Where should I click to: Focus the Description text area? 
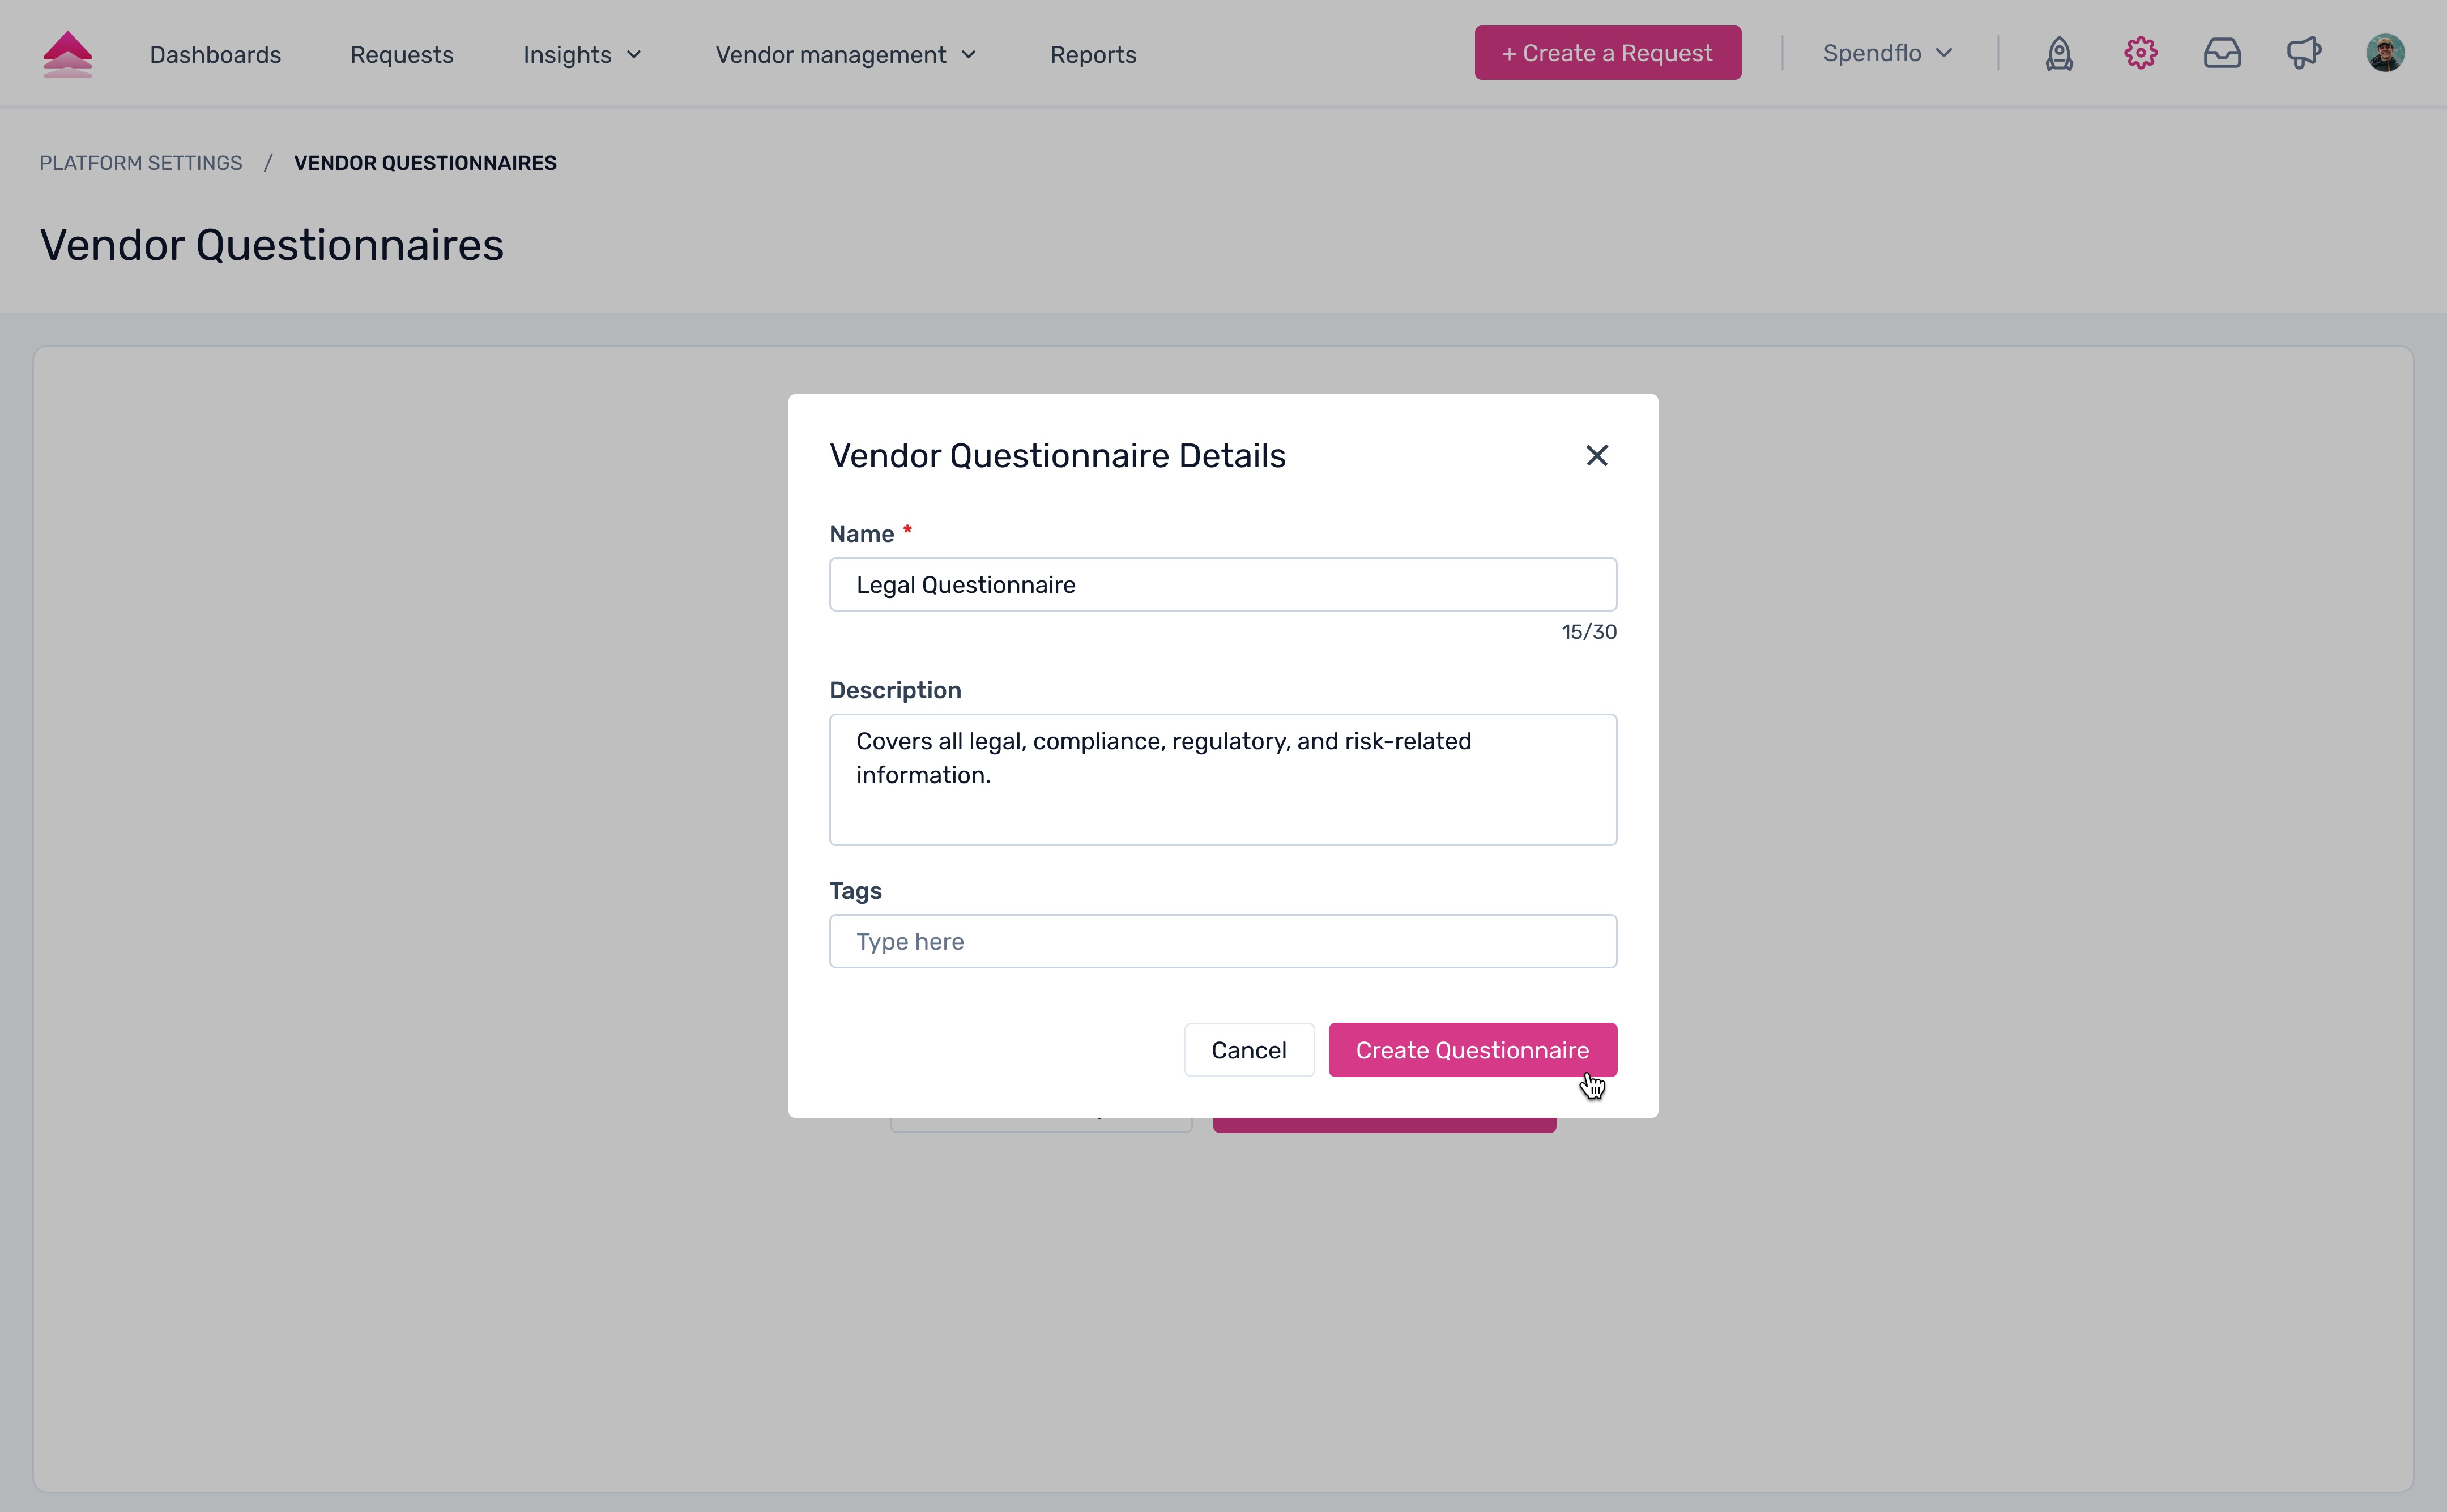tap(1222, 779)
